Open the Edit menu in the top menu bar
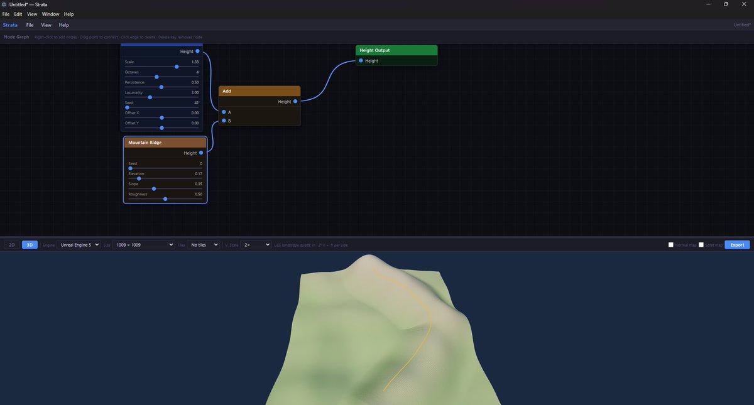The width and height of the screenshot is (754, 405). tap(18, 14)
